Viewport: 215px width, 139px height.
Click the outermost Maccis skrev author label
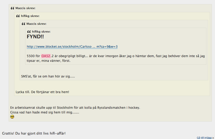coord(25,8)
